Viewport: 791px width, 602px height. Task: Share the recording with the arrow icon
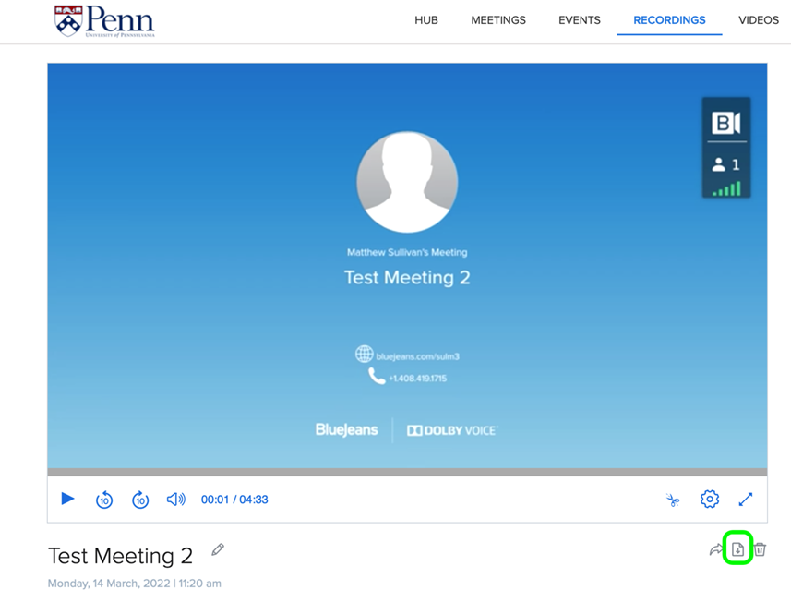click(x=716, y=549)
